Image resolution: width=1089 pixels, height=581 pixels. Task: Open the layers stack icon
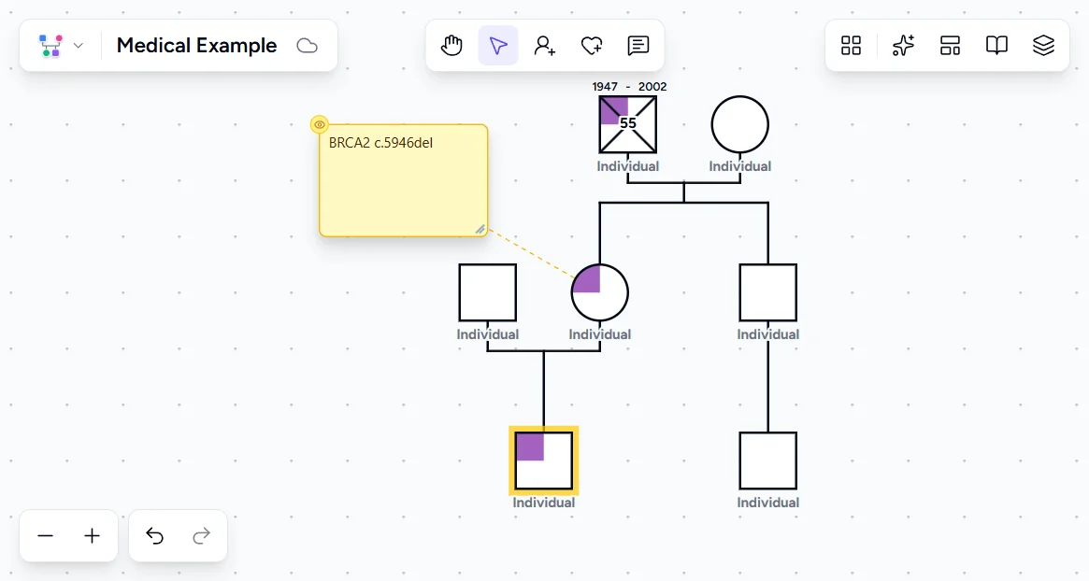tap(1043, 46)
